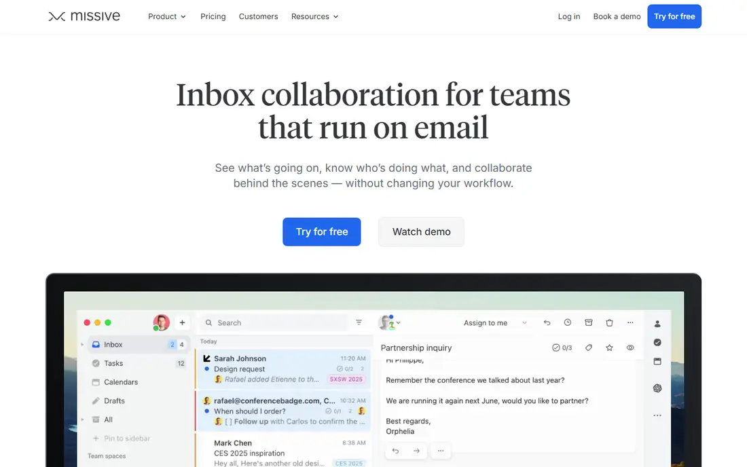Open the toolbar more options ellipsis
Image resolution: width=747 pixels, height=467 pixels.
pyautogui.click(x=630, y=322)
